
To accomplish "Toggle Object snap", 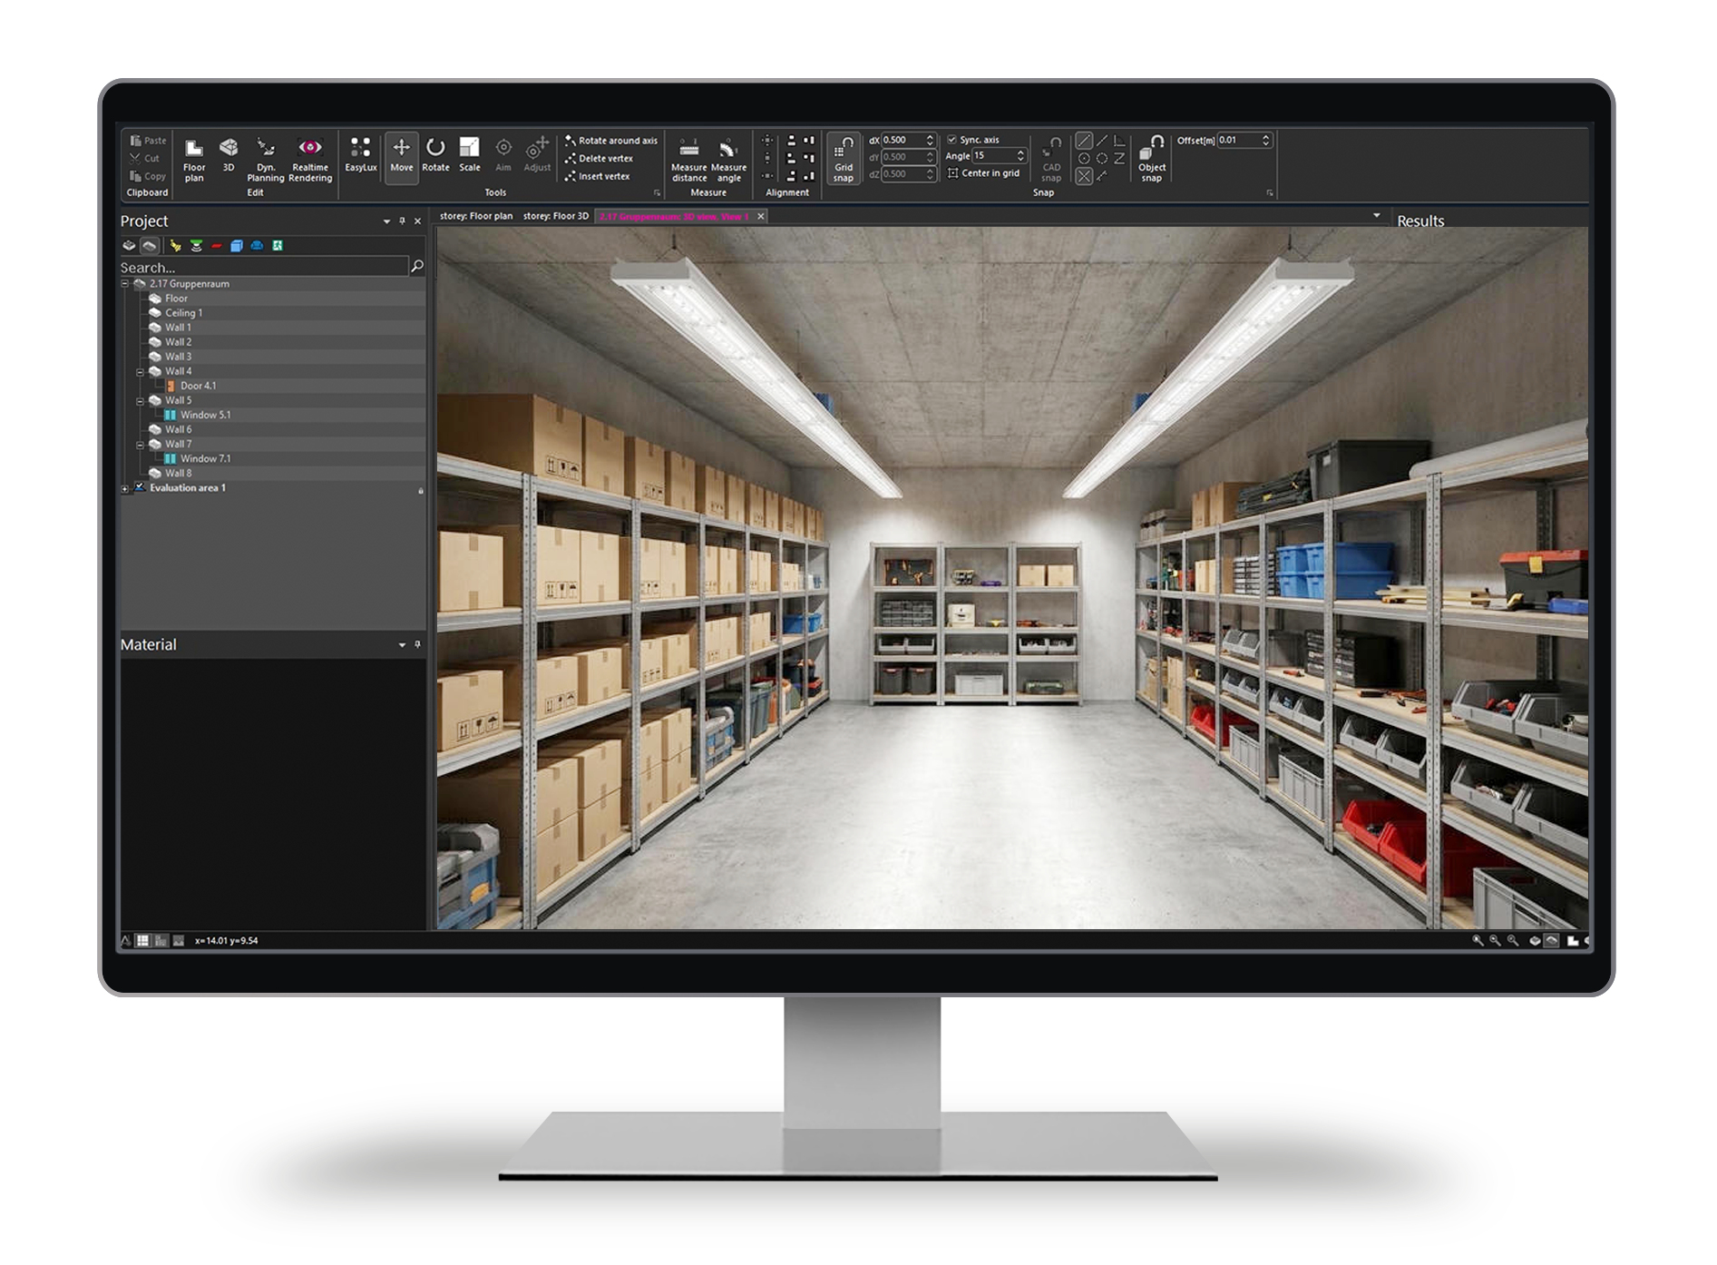I will coord(1152,160).
